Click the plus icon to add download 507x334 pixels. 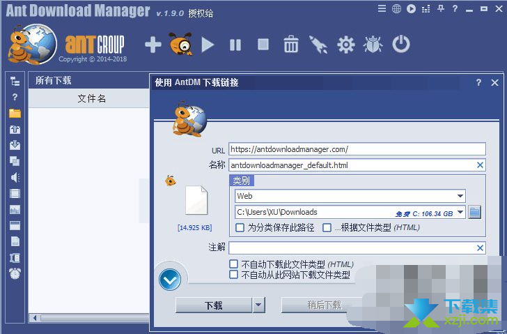153,45
